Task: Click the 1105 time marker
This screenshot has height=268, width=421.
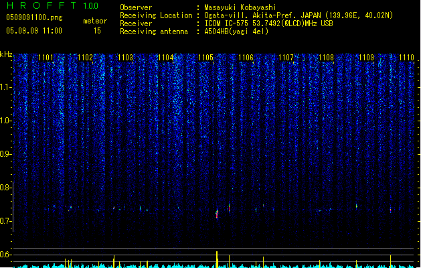Action: pyautogui.click(x=205, y=57)
